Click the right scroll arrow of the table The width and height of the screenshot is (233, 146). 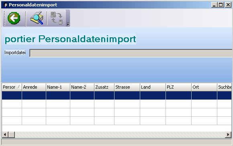tap(228, 135)
